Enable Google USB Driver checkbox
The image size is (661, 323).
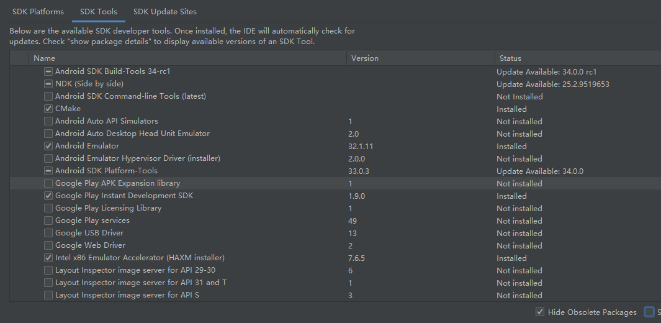pos(48,233)
